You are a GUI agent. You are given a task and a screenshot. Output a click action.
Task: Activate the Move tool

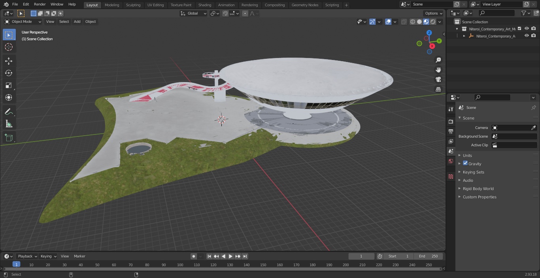(9, 61)
